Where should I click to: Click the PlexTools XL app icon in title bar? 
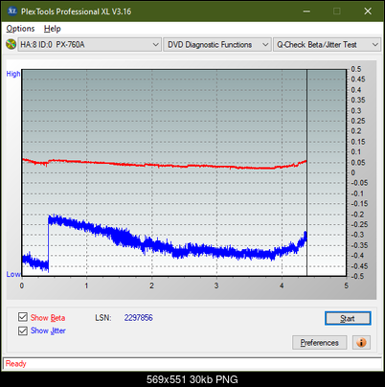(x=11, y=11)
